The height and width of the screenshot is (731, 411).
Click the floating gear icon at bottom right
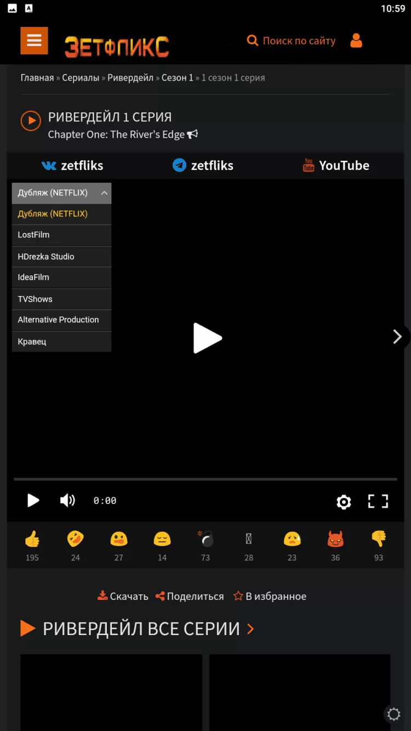393,714
